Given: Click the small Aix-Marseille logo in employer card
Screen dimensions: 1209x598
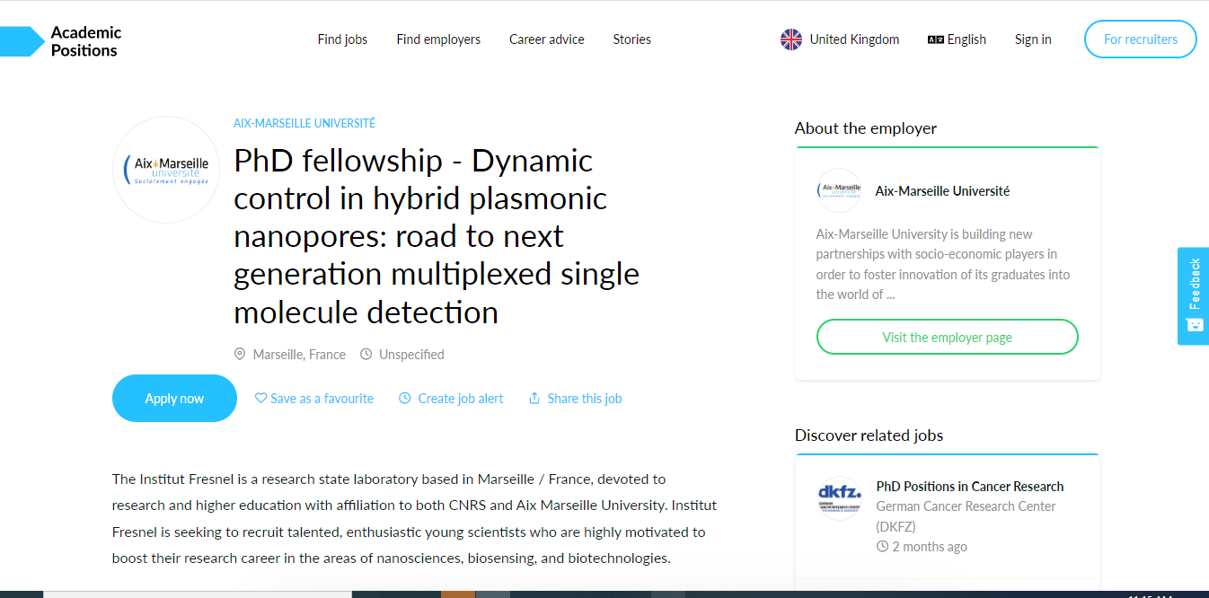Looking at the screenshot, I should point(839,191).
